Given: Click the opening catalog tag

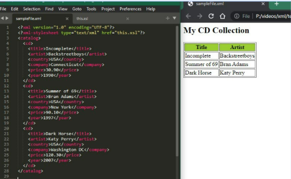Looking at the screenshot, I should point(29,38).
